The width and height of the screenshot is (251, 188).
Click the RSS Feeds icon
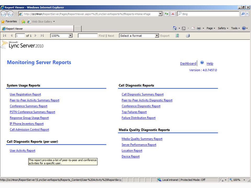(x=184, y=28)
